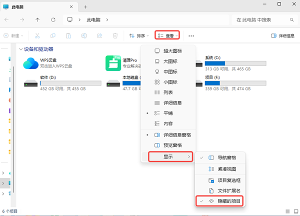The image size is (300, 216).
Task: Click chevron after 此电脑 in address bar
Action: pos(107,19)
